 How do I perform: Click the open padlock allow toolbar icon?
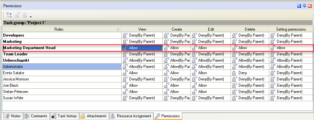[x=17, y=15]
